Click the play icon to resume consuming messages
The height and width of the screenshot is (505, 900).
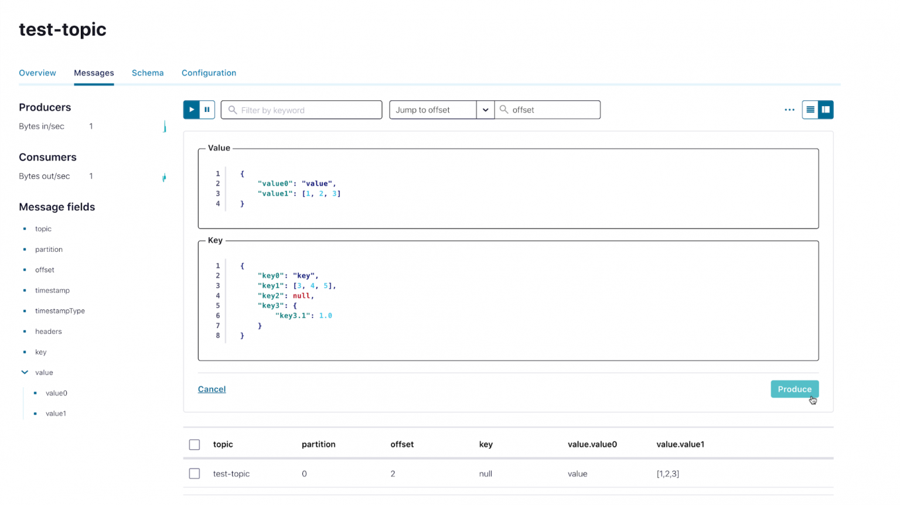click(x=192, y=110)
